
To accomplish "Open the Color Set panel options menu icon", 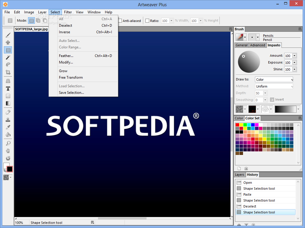I will click(300, 118).
